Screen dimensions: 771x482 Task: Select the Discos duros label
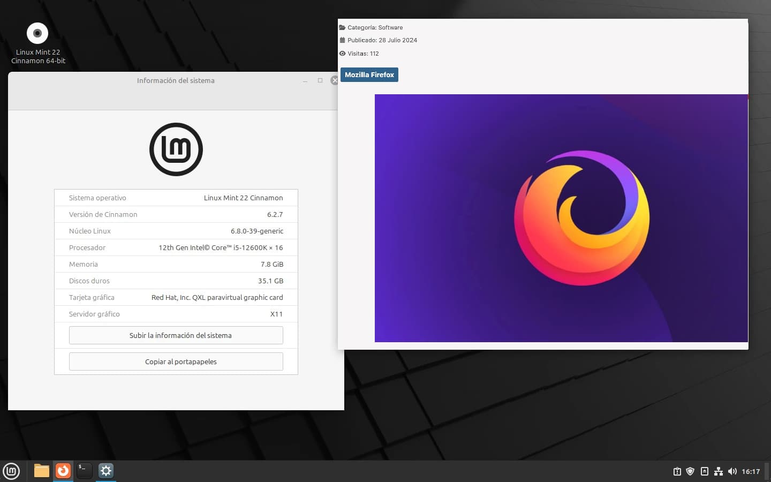(89, 281)
